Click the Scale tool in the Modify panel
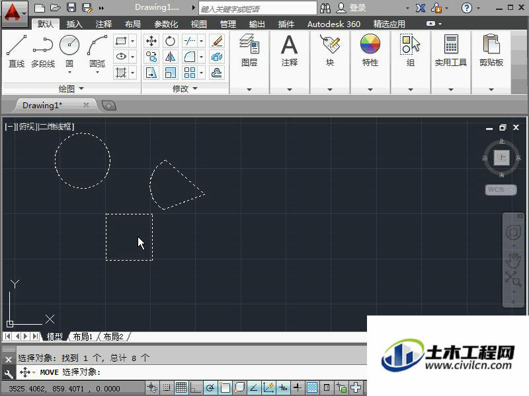This screenshot has height=396, width=529. 171,73
